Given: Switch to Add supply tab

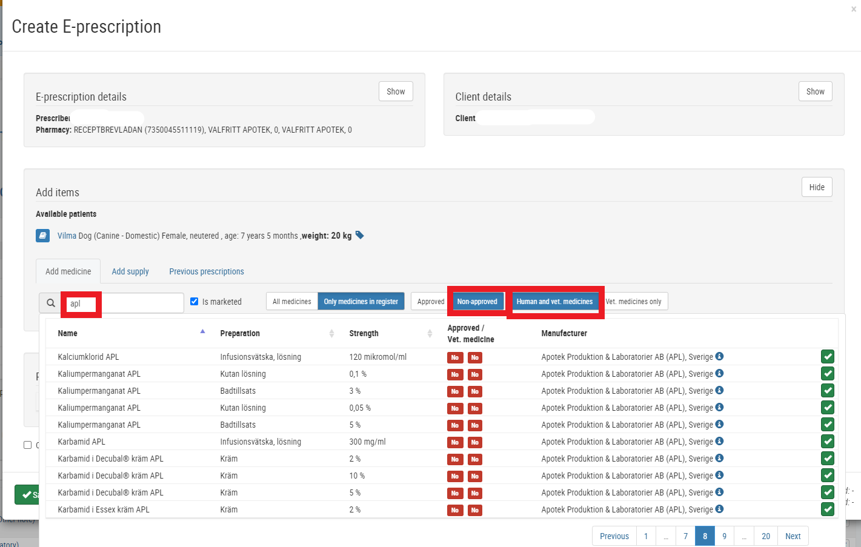Looking at the screenshot, I should tap(130, 271).
